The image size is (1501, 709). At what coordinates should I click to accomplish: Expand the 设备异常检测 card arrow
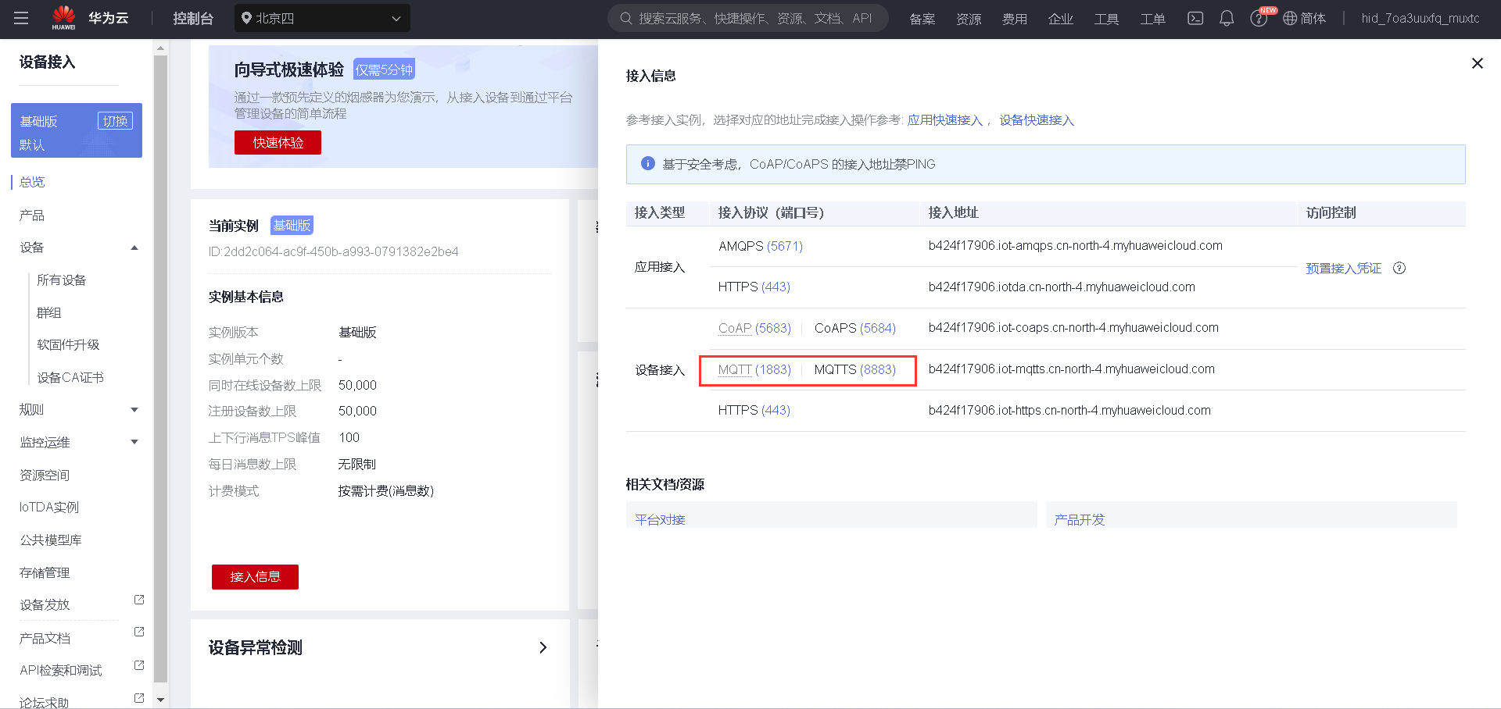click(543, 647)
